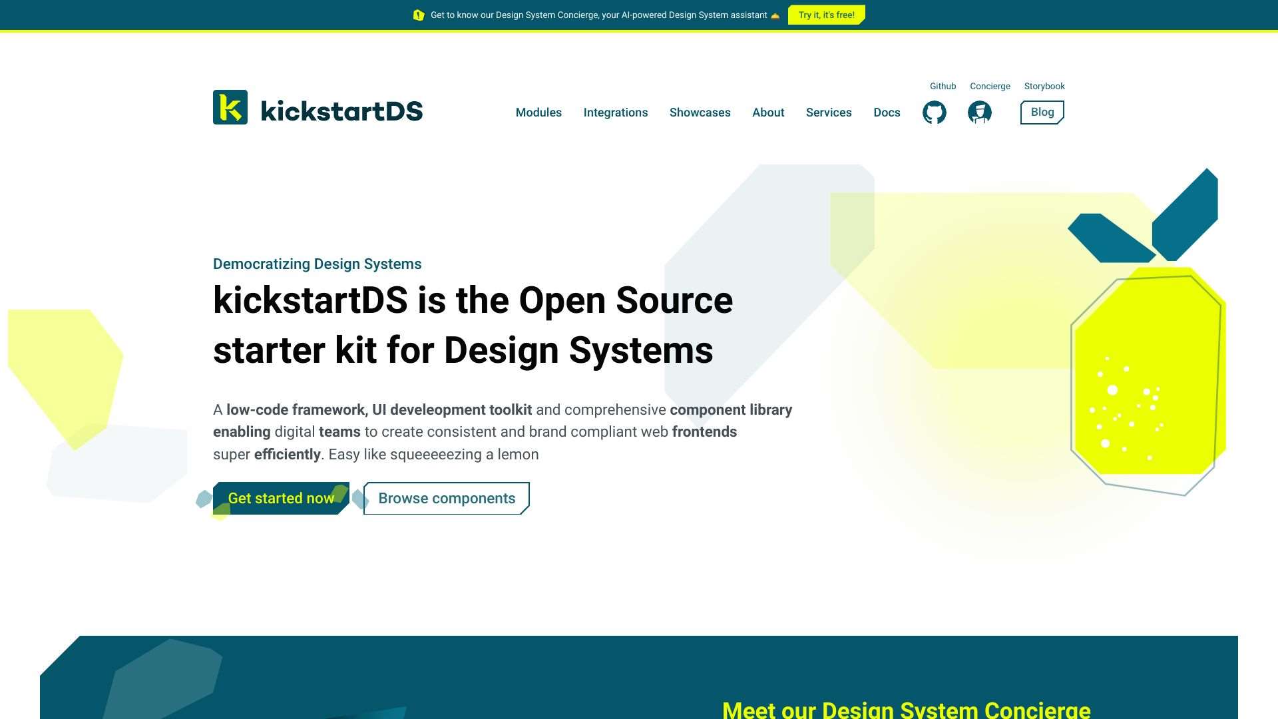This screenshot has height=719, width=1278.
Task: Click the Github label above the octocat icon
Action: point(943,86)
